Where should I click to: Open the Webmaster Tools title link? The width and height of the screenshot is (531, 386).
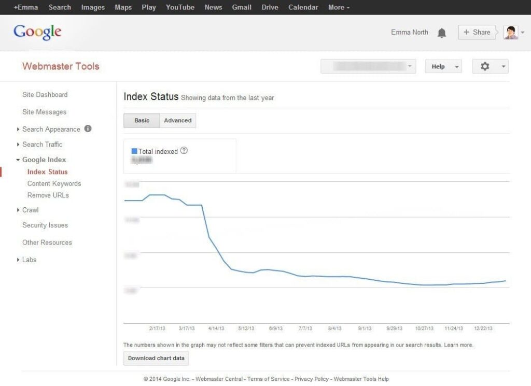coord(61,66)
